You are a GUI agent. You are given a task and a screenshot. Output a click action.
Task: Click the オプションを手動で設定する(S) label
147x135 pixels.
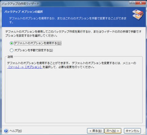34,50
